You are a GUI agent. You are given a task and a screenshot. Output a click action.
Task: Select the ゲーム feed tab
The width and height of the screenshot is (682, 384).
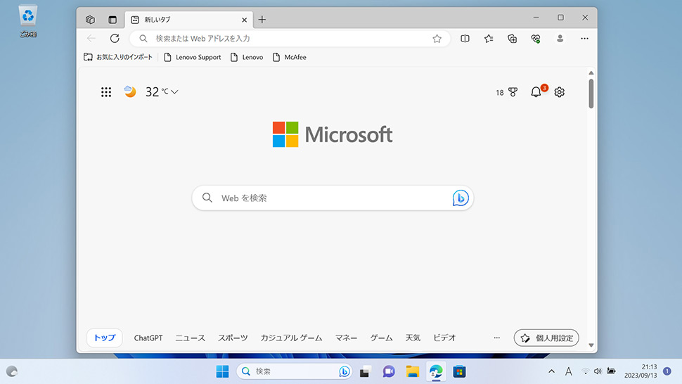pos(382,338)
